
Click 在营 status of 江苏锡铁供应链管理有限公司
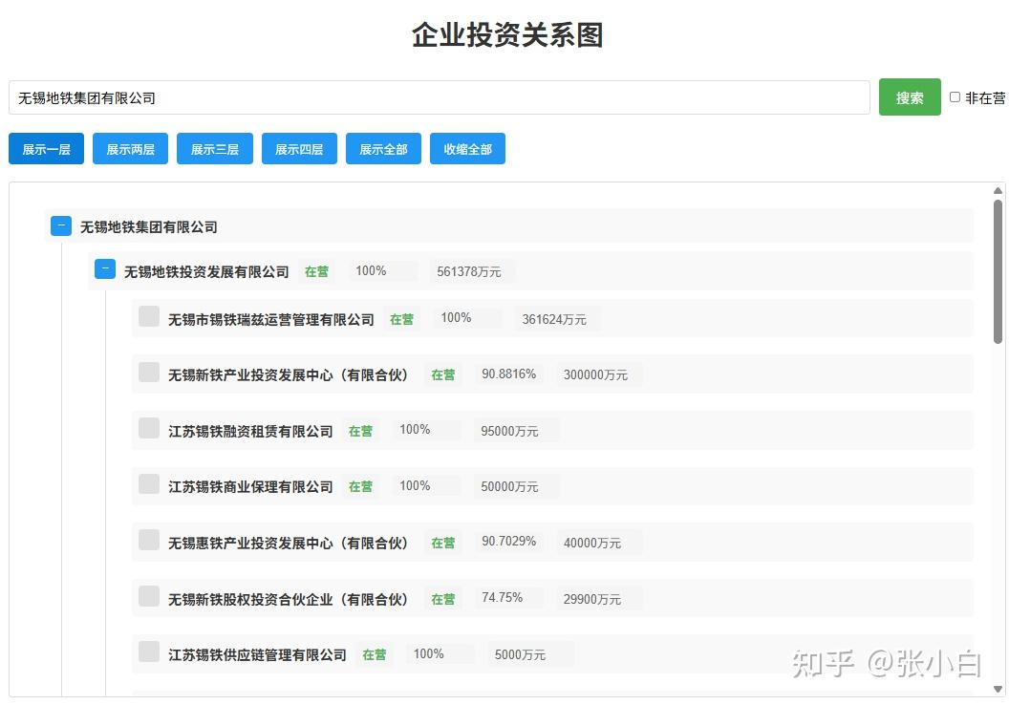[374, 654]
